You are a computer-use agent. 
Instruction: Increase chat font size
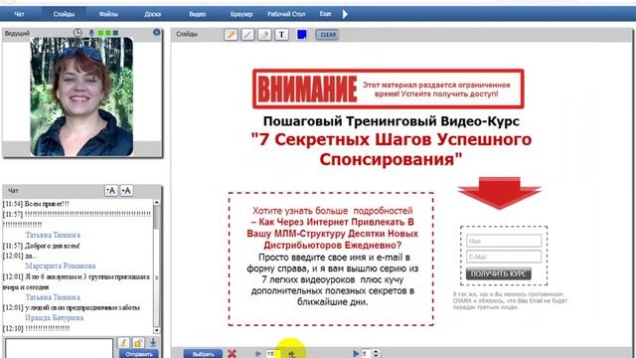tap(126, 190)
